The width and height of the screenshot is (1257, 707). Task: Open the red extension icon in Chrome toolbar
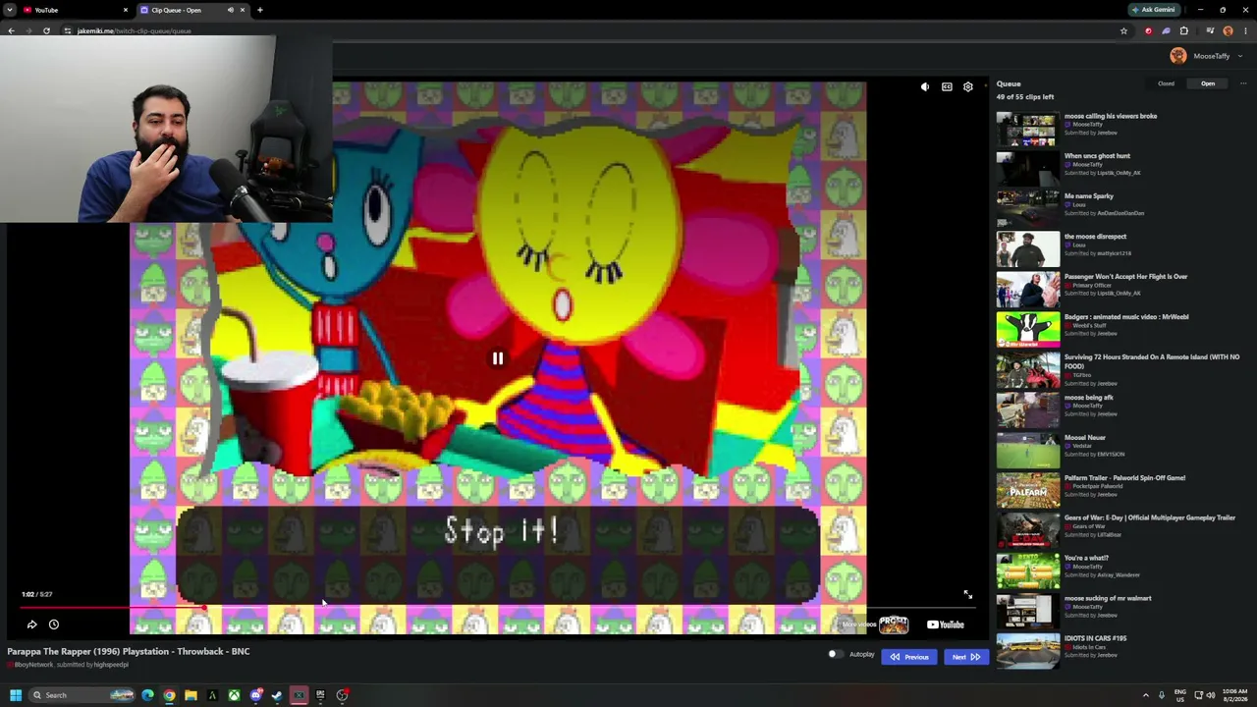click(x=1148, y=31)
